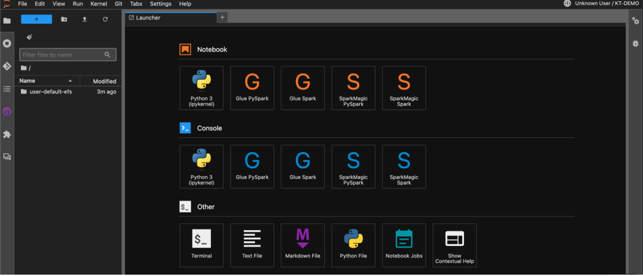Open Notebook Jobs
This screenshot has width=643, height=276.
tap(404, 245)
